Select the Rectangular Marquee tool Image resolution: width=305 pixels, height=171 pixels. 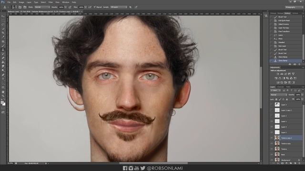click(3, 20)
